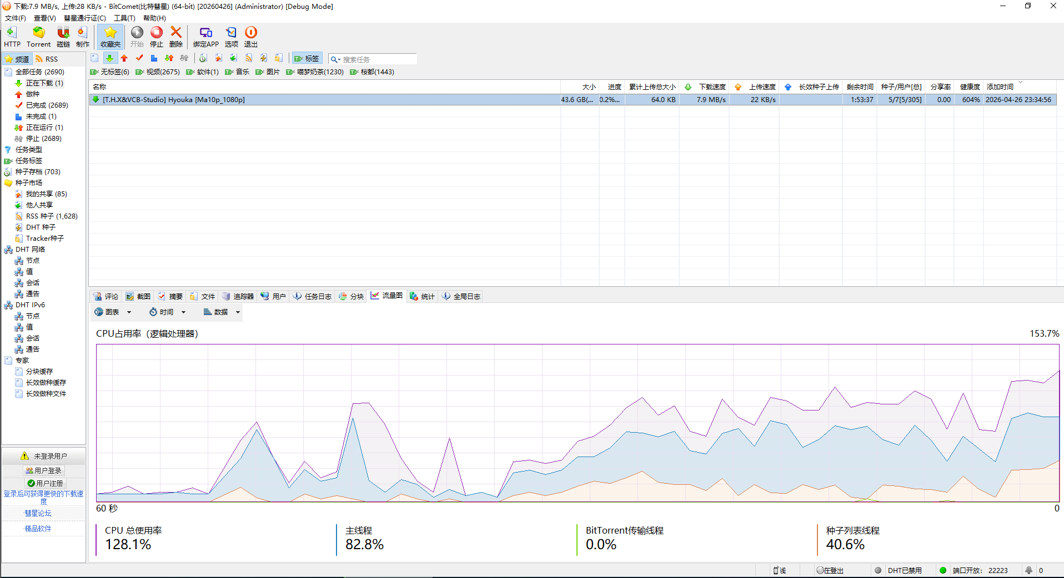1064x578 pixels.
Task: Open the 时间 time range dropdown
Action: [x=167, y=312]
